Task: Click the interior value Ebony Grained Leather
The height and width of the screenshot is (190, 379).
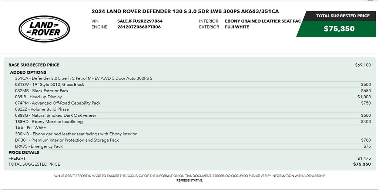Action: pyautogui.click(x=263, y=21)
